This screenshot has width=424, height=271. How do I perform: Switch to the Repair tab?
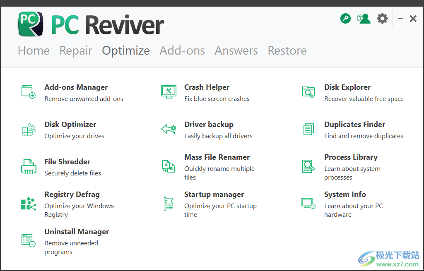pos(76,50)
